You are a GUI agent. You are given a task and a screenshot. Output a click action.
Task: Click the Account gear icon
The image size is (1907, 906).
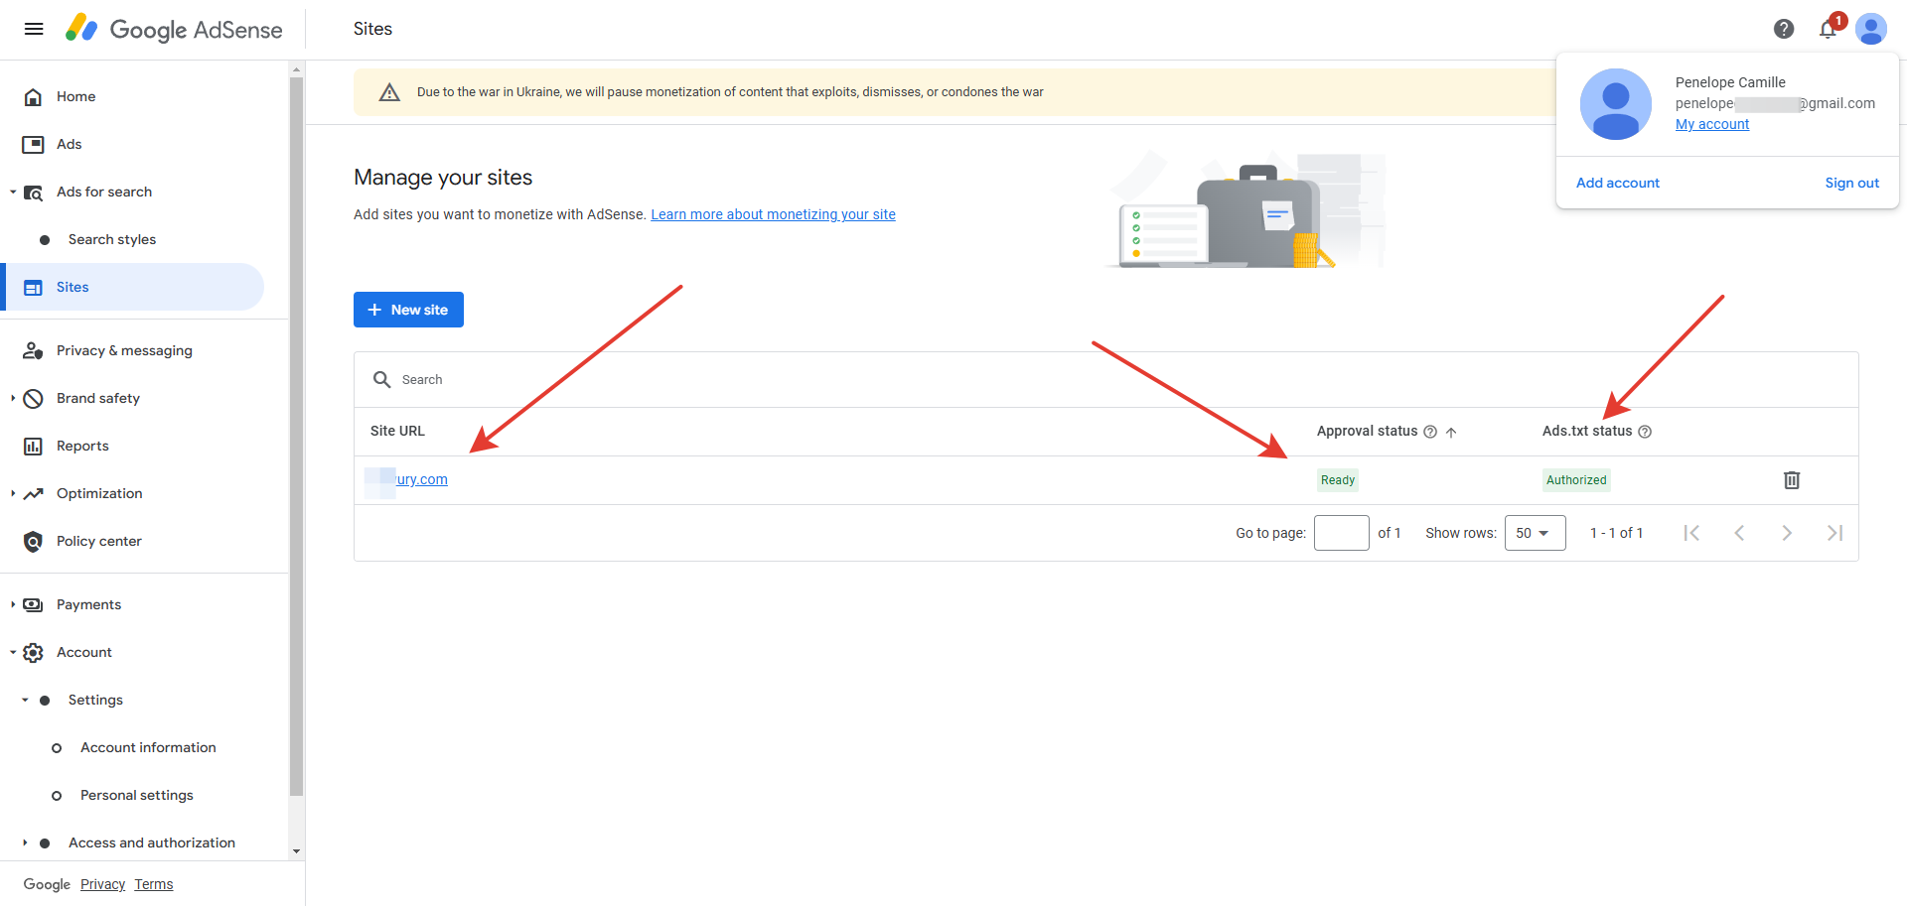(x=33, y=652)
